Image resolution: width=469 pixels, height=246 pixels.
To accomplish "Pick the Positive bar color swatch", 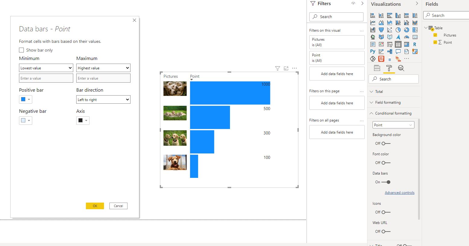I will [x=26, y=99].
